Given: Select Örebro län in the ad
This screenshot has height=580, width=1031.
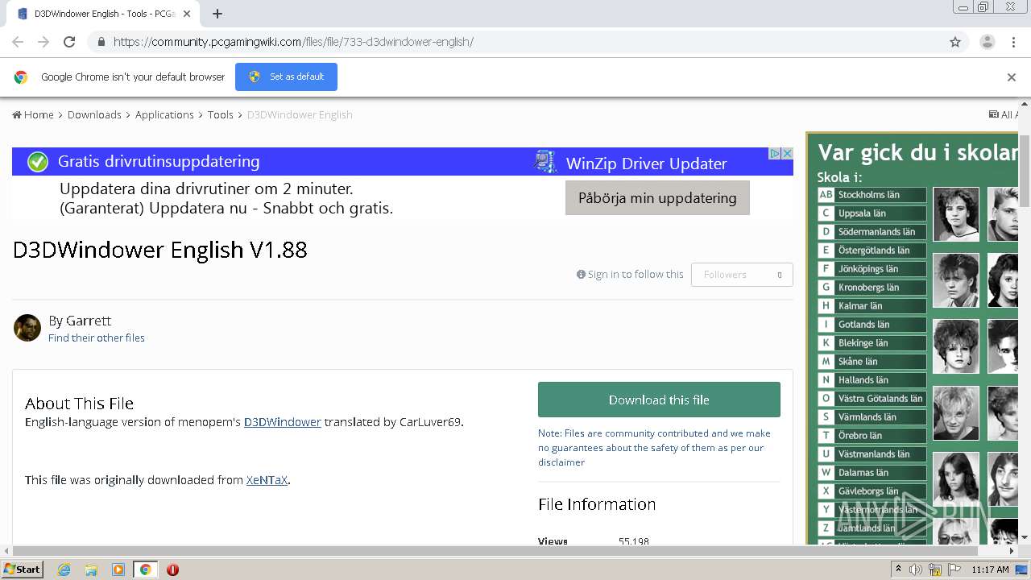Looking at the screenshot, I should coord(872,436).
